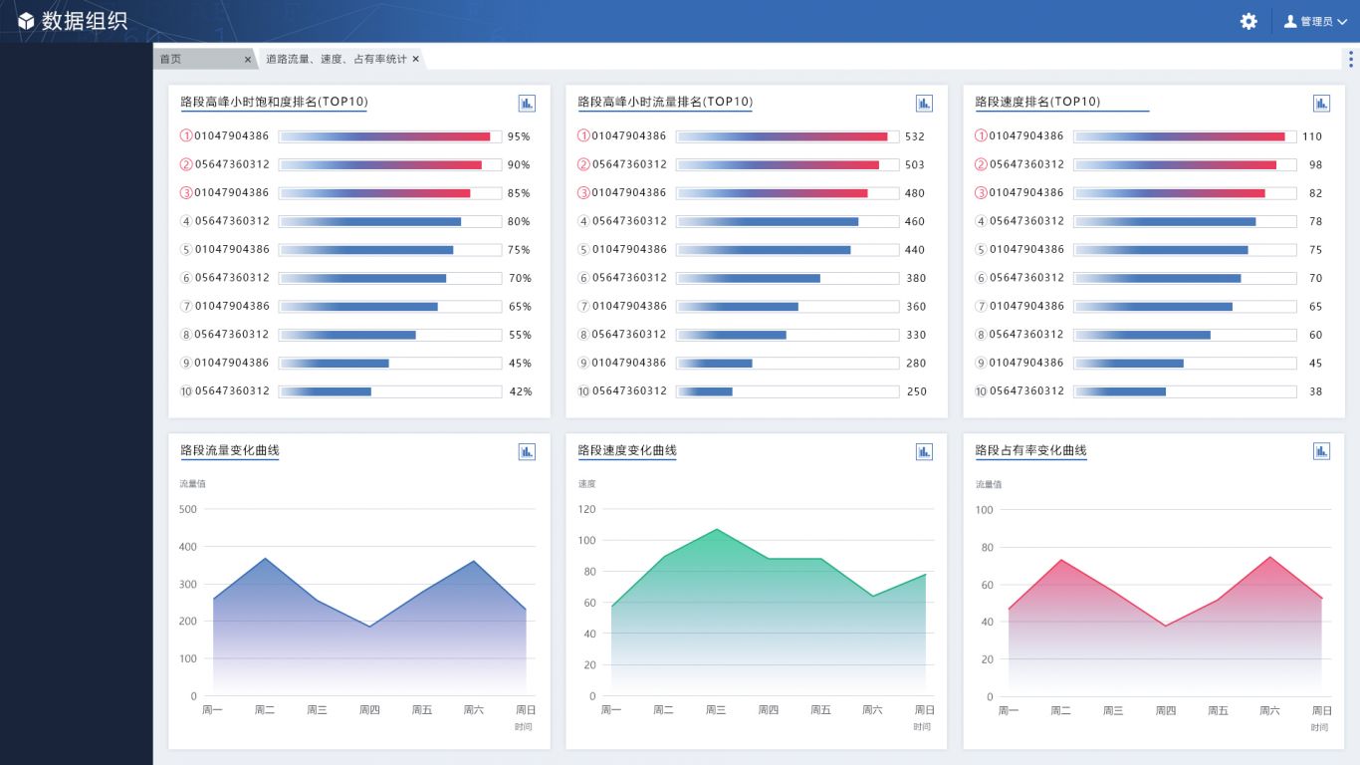Click chart icon on 路段占有率变化曲线 panel
Viewport: 1360px width, 765px height.
tap(1321, 451)
